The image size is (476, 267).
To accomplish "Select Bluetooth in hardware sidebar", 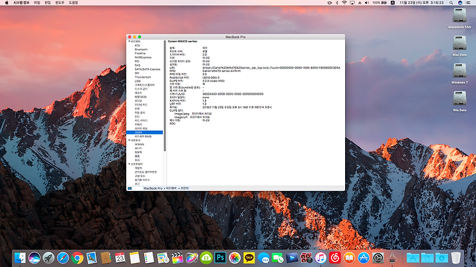I will pyautogui.click(x=141, y=50).
